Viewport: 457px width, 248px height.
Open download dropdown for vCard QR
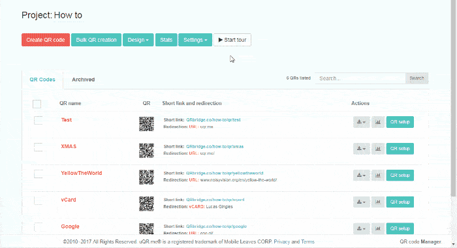[x=362, y=202]
